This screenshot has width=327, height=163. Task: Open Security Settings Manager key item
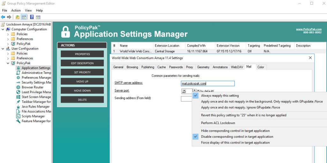[34, 82]
